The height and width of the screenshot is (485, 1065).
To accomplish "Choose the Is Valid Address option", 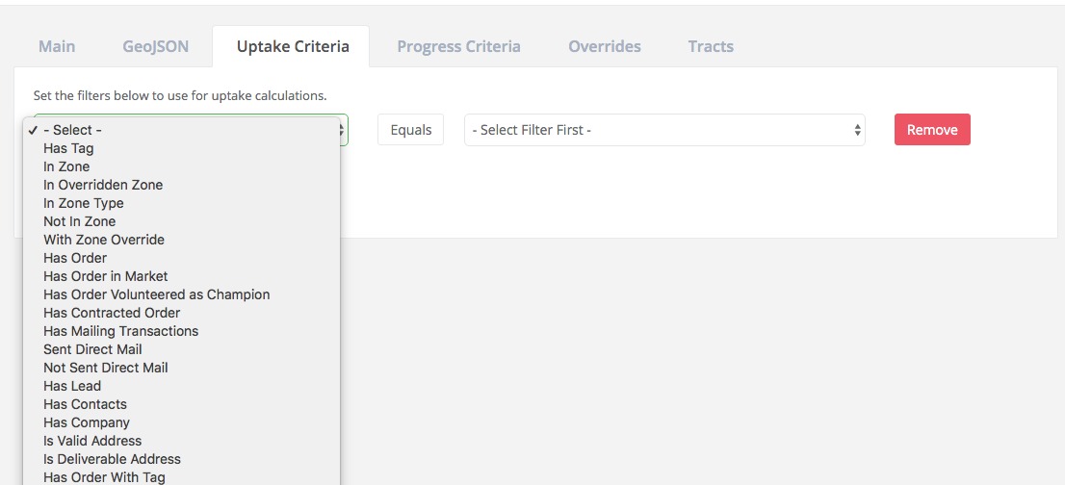I will (x=92, y=441).
